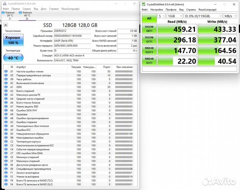Image resolution: width=240 pixels, height=190 pixels.
Task: Click the serial number field
Action: pyautogui.click(x=72, y=36)
